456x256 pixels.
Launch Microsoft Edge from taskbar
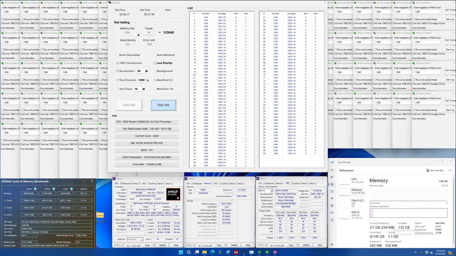pyautogui.click(x=212, y=252)
